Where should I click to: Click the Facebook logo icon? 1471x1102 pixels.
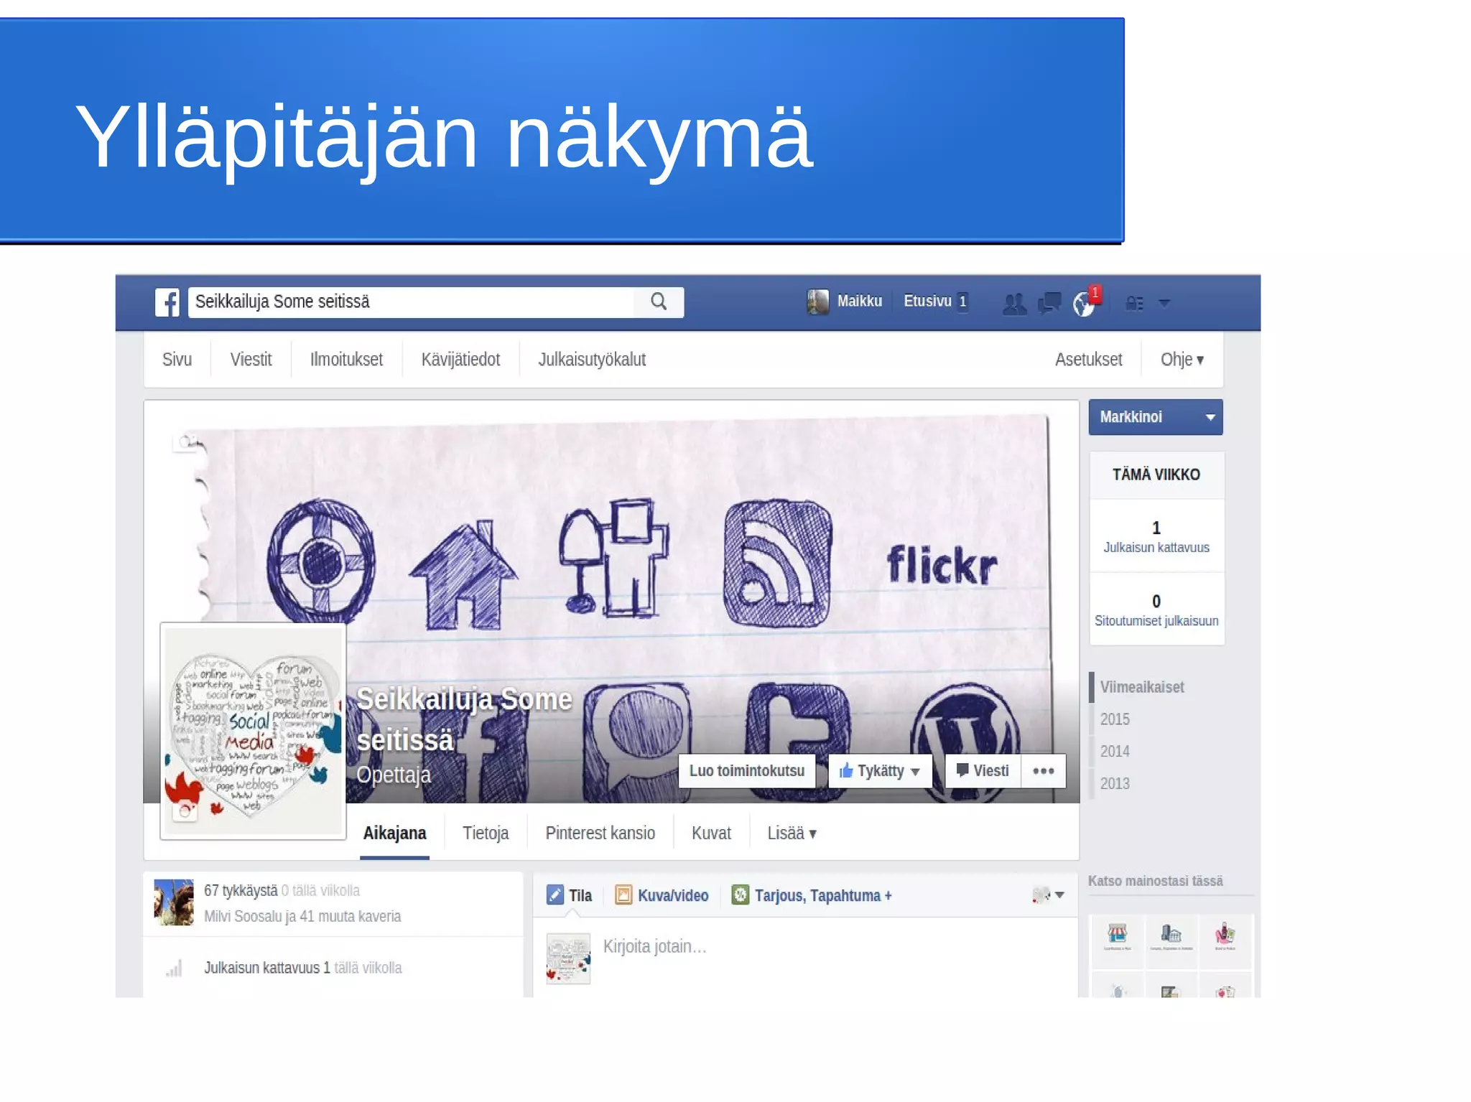click(167, 302)
